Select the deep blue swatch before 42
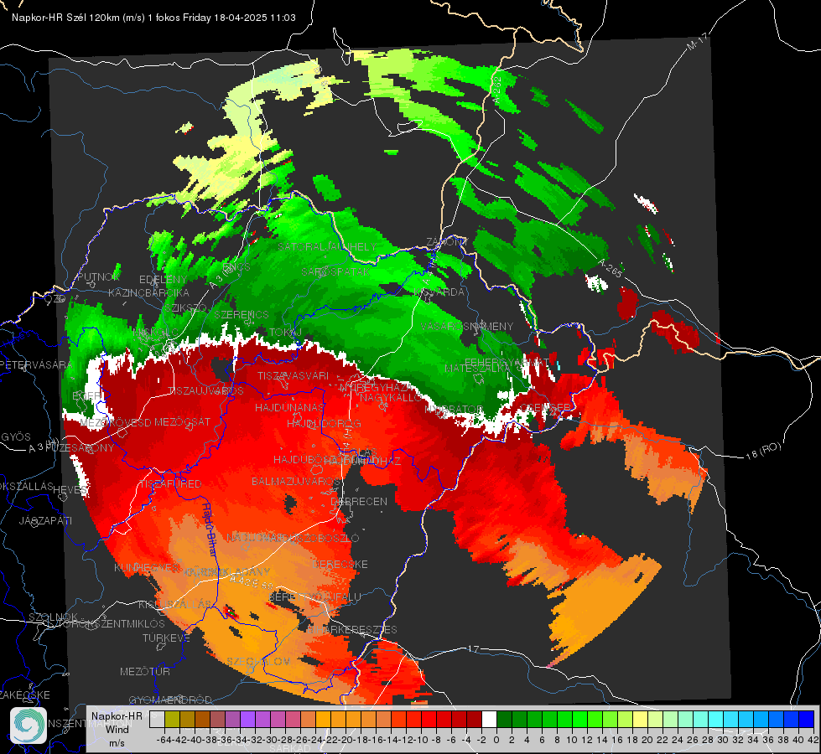Screen dimensions: 821x754 (807, 719)
